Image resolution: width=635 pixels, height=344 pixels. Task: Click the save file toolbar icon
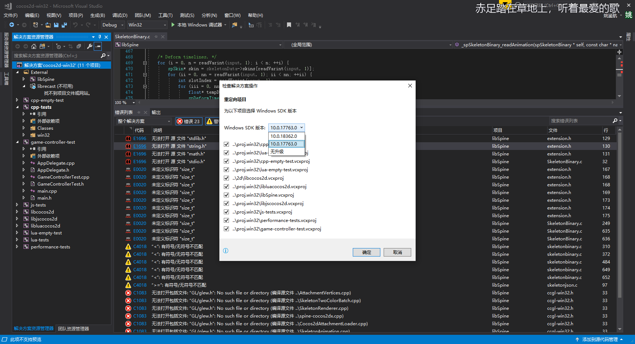pos(56,25)
